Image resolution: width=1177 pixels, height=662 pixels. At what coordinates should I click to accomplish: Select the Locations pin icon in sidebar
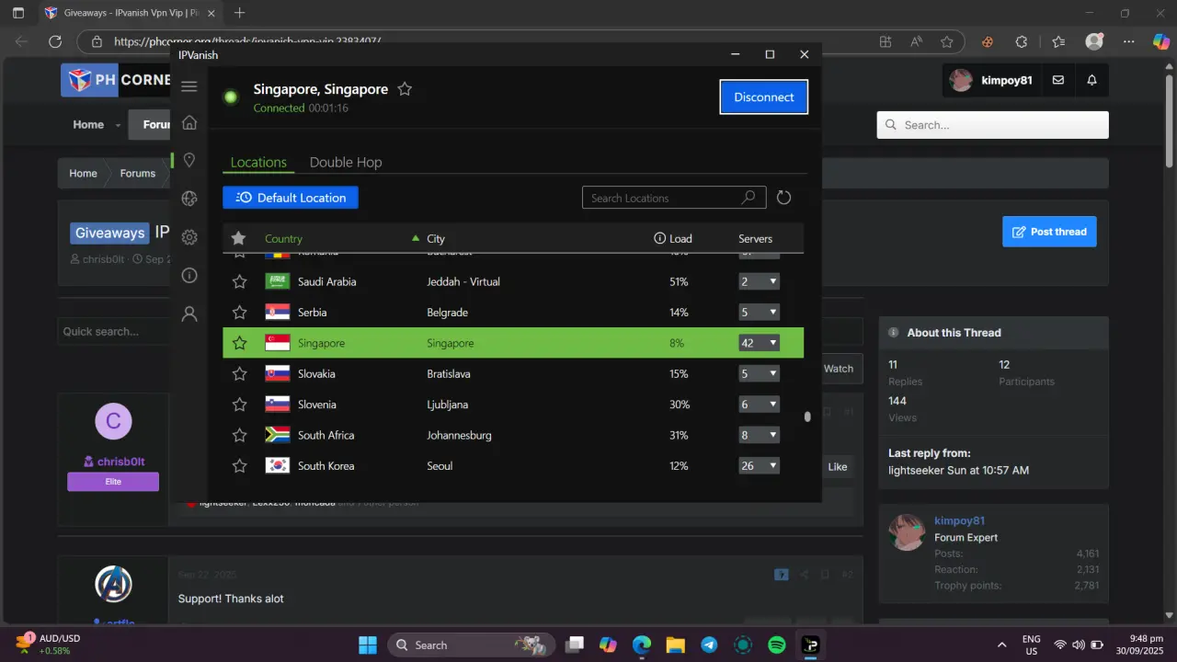pyautogui.click(x=189, y=160)
